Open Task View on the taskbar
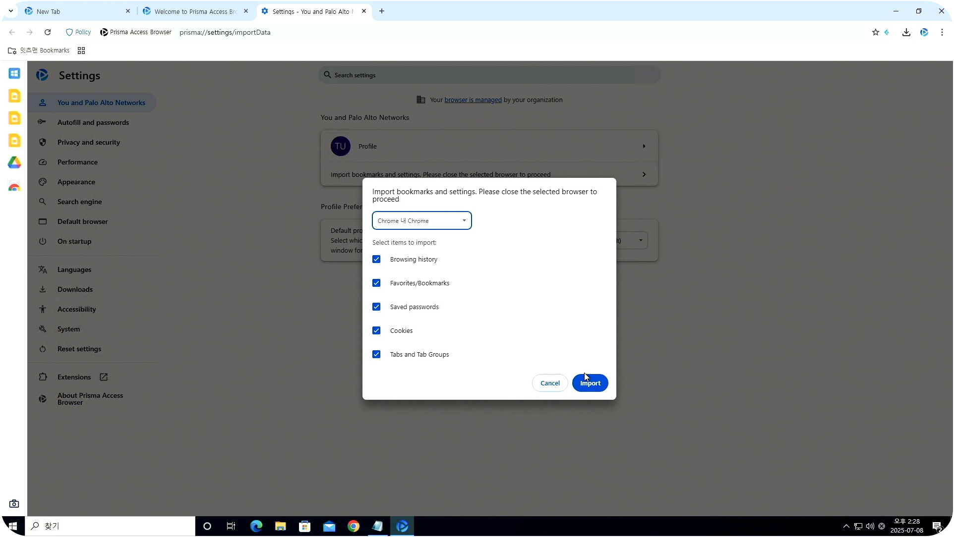The image size is (954, 537). [x=231, y=527]
